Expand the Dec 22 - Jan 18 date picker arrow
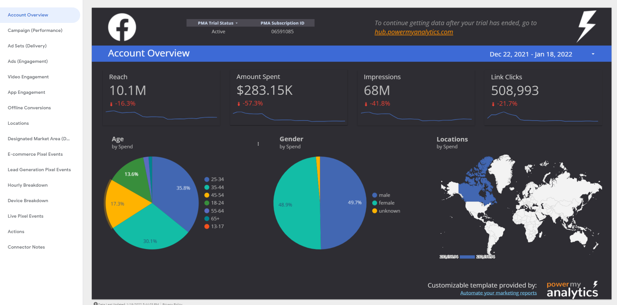The height and width of the screenshot is (305, 617). (593, 54)
